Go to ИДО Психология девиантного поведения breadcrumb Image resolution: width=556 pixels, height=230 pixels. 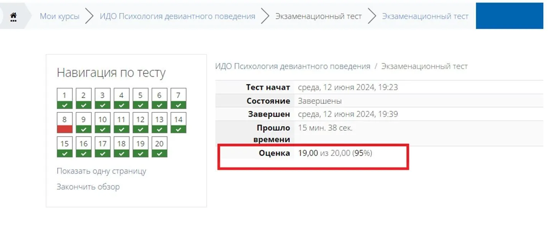click(x=177, y=16)
